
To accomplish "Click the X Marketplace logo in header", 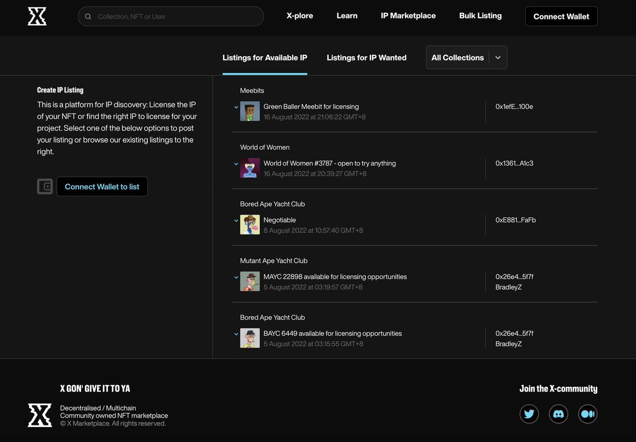I will pyautogui.click(x=37, y=16).
